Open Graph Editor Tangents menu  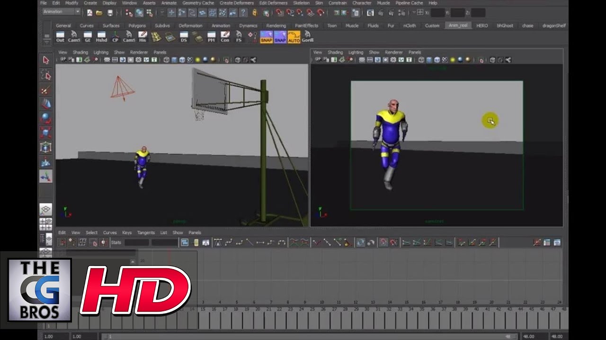146,232
